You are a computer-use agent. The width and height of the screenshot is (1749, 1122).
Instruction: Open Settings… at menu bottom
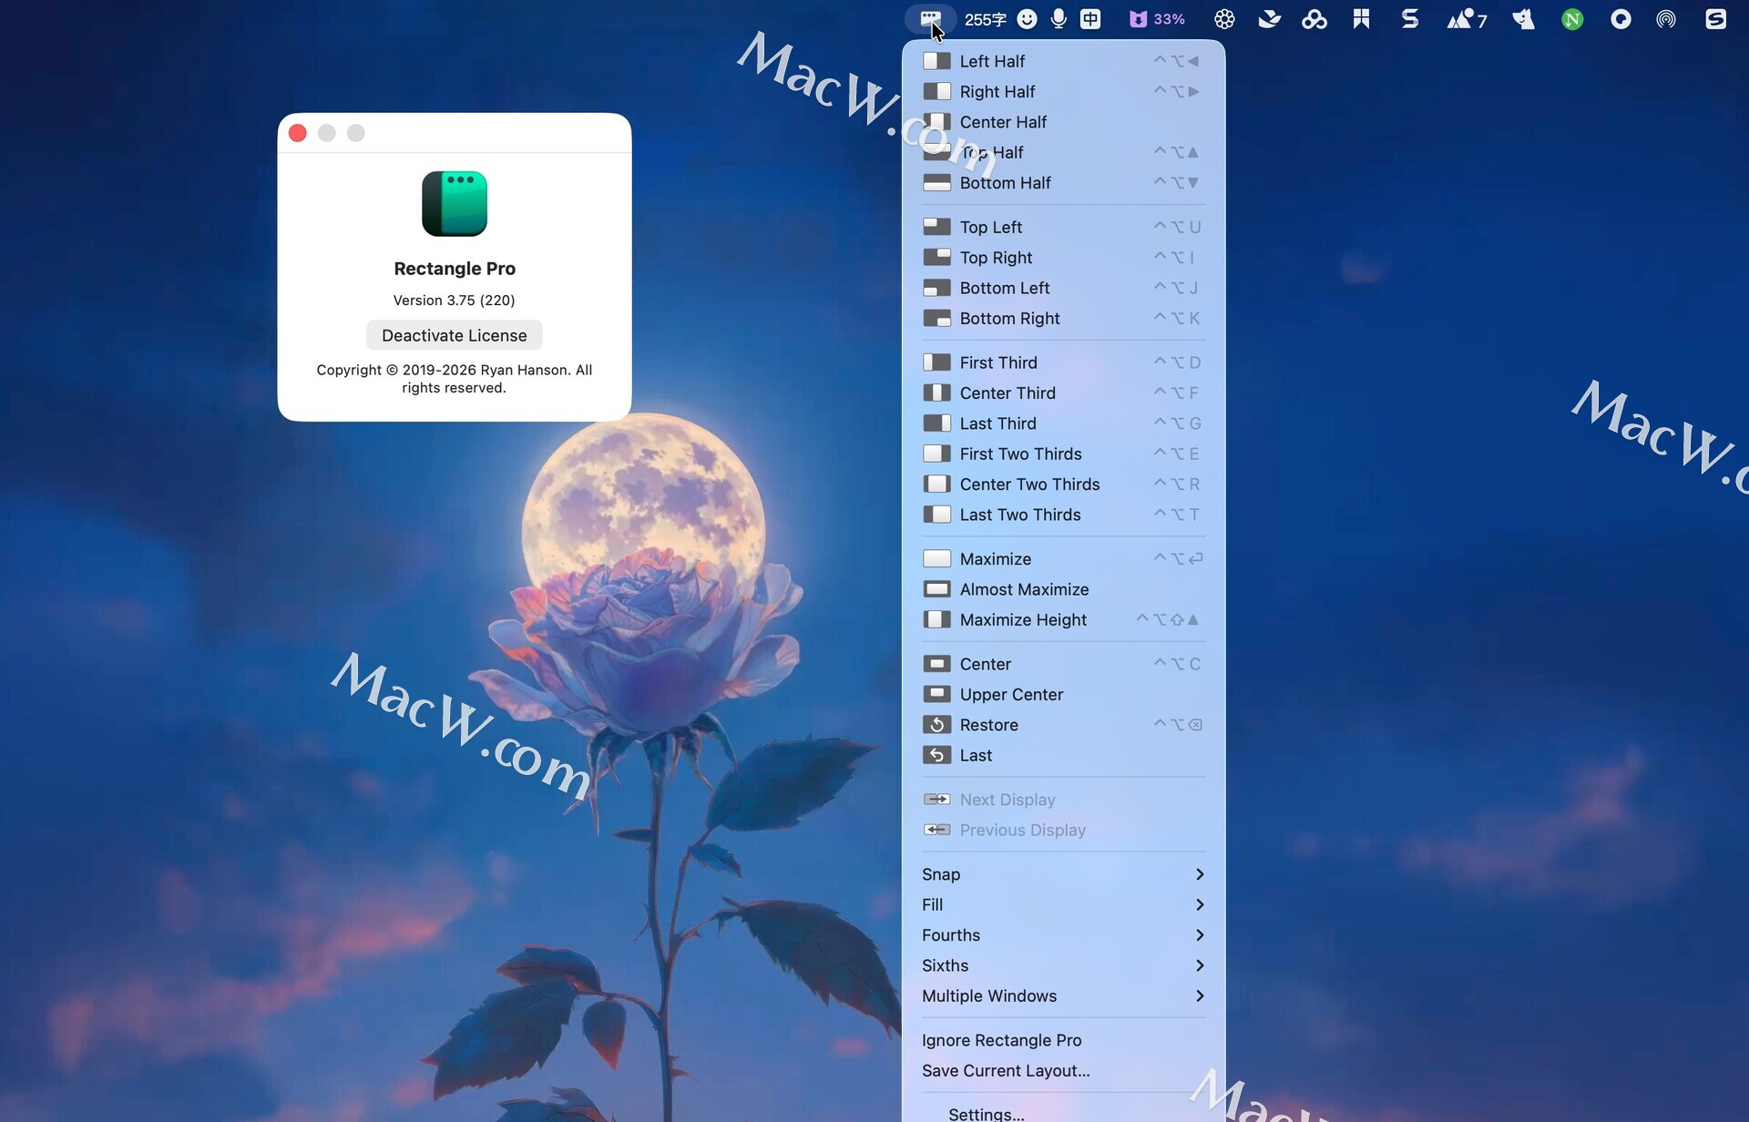[x=986, y=1113]
